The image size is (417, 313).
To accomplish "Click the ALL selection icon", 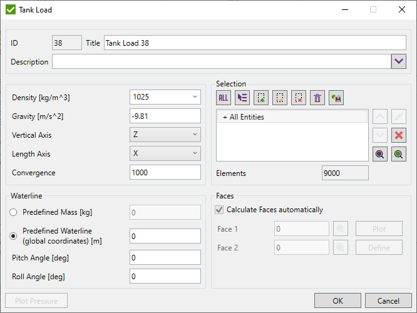I will (x=224, y=98).
